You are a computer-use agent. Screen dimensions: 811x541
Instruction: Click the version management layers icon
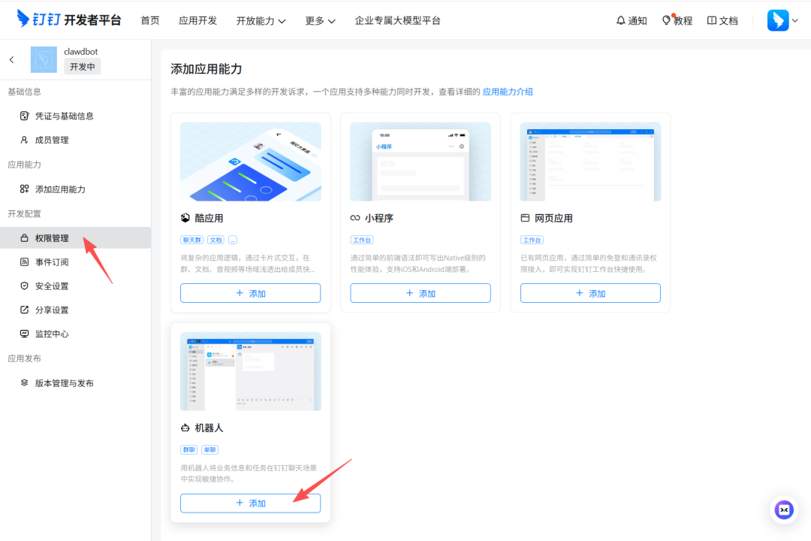pyautogui.click(x=24, y=383)
